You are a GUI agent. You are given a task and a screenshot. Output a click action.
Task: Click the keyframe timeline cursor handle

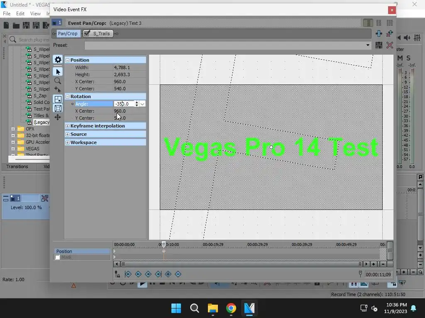(x=164, y=244)
